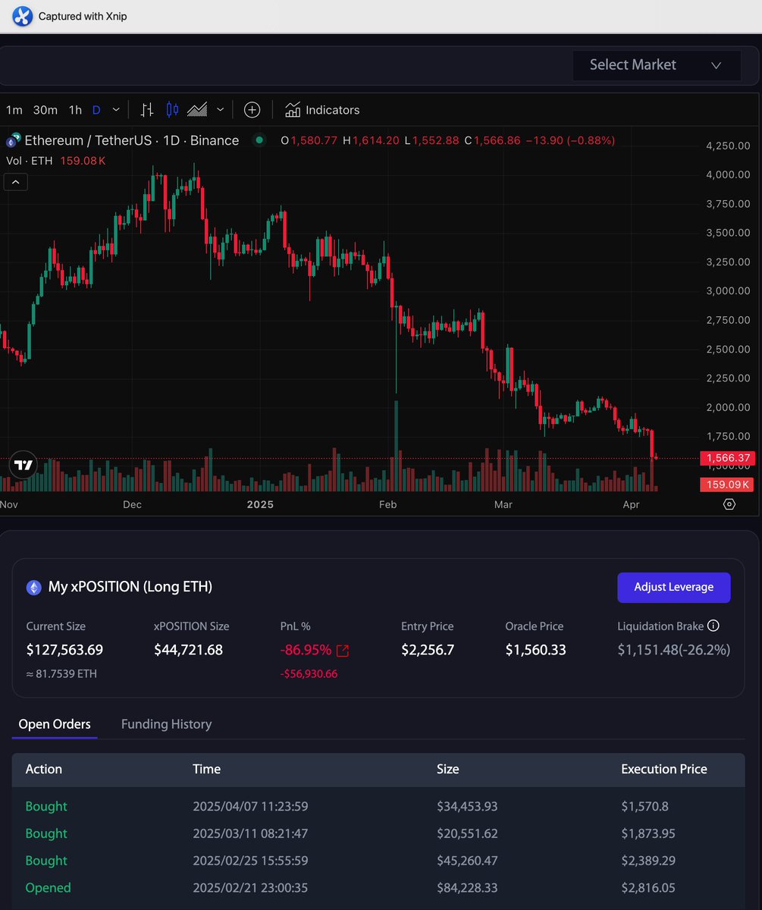Viewport: 762px width, 910px height.
Task: Click the -86.95% PnL value
Action: (306, 650)
